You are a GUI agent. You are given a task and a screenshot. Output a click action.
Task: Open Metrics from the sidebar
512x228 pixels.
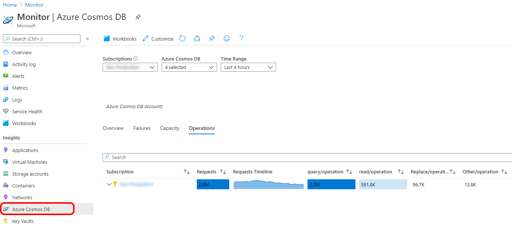click(x=21, y=88)
